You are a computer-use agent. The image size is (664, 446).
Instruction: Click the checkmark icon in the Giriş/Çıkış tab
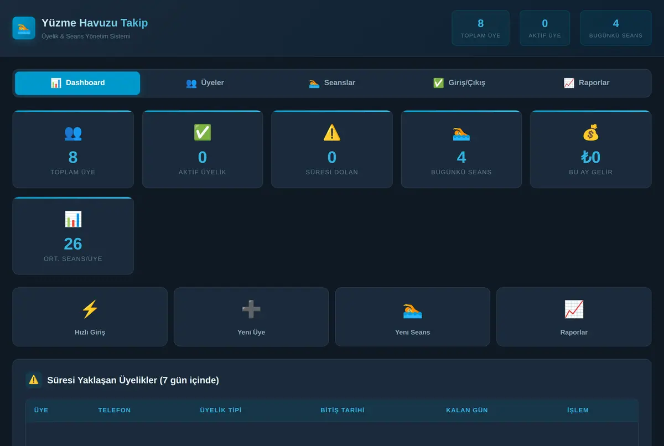point(438,83)
